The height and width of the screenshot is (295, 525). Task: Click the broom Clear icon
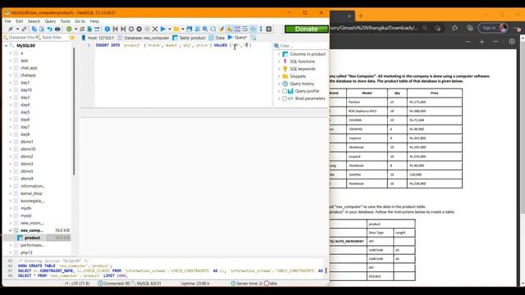221,29
